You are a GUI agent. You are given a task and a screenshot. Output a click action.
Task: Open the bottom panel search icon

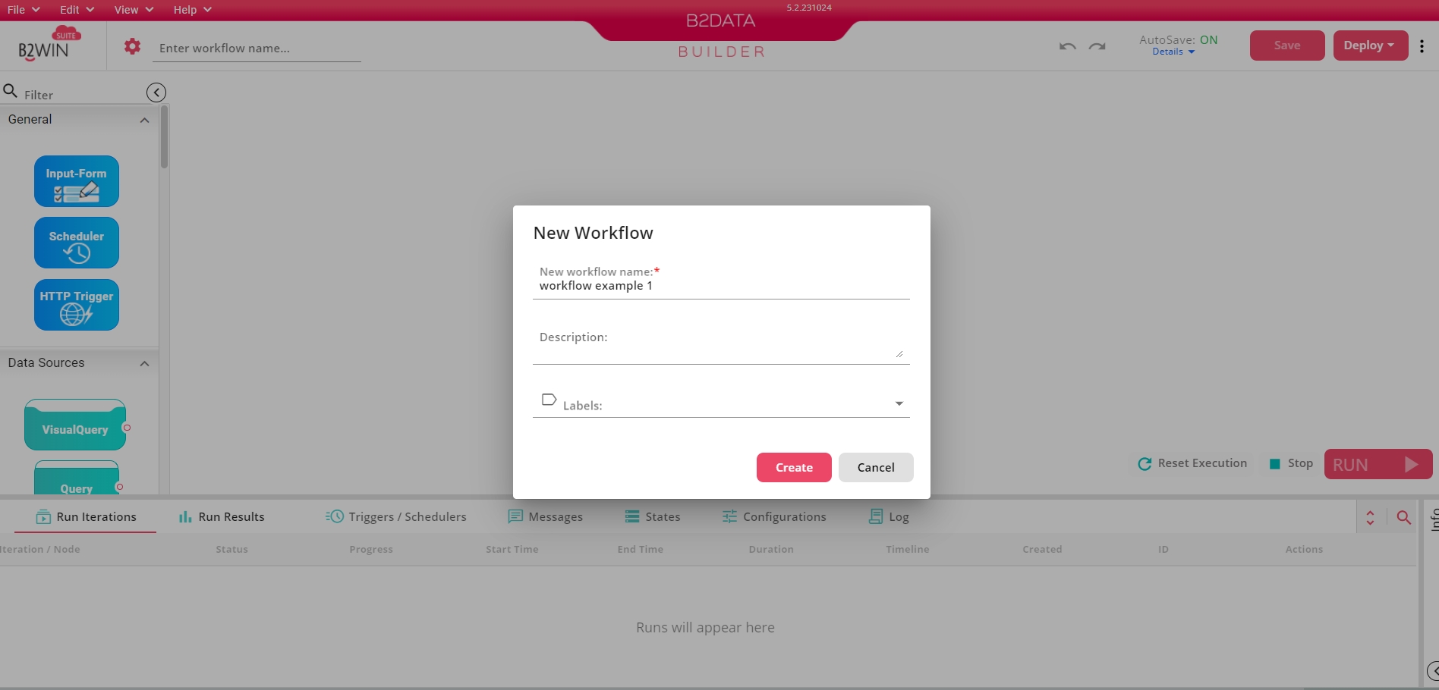click(1403, 517)
